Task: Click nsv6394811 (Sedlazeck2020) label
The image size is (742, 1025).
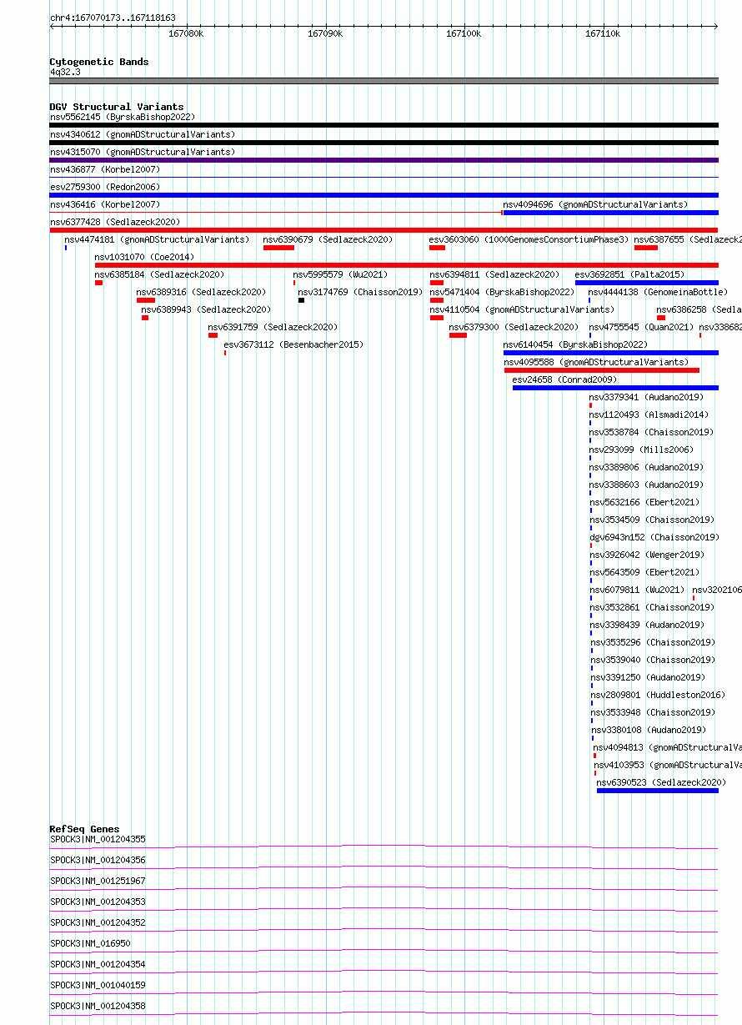Action: click(x=494, y=274)
